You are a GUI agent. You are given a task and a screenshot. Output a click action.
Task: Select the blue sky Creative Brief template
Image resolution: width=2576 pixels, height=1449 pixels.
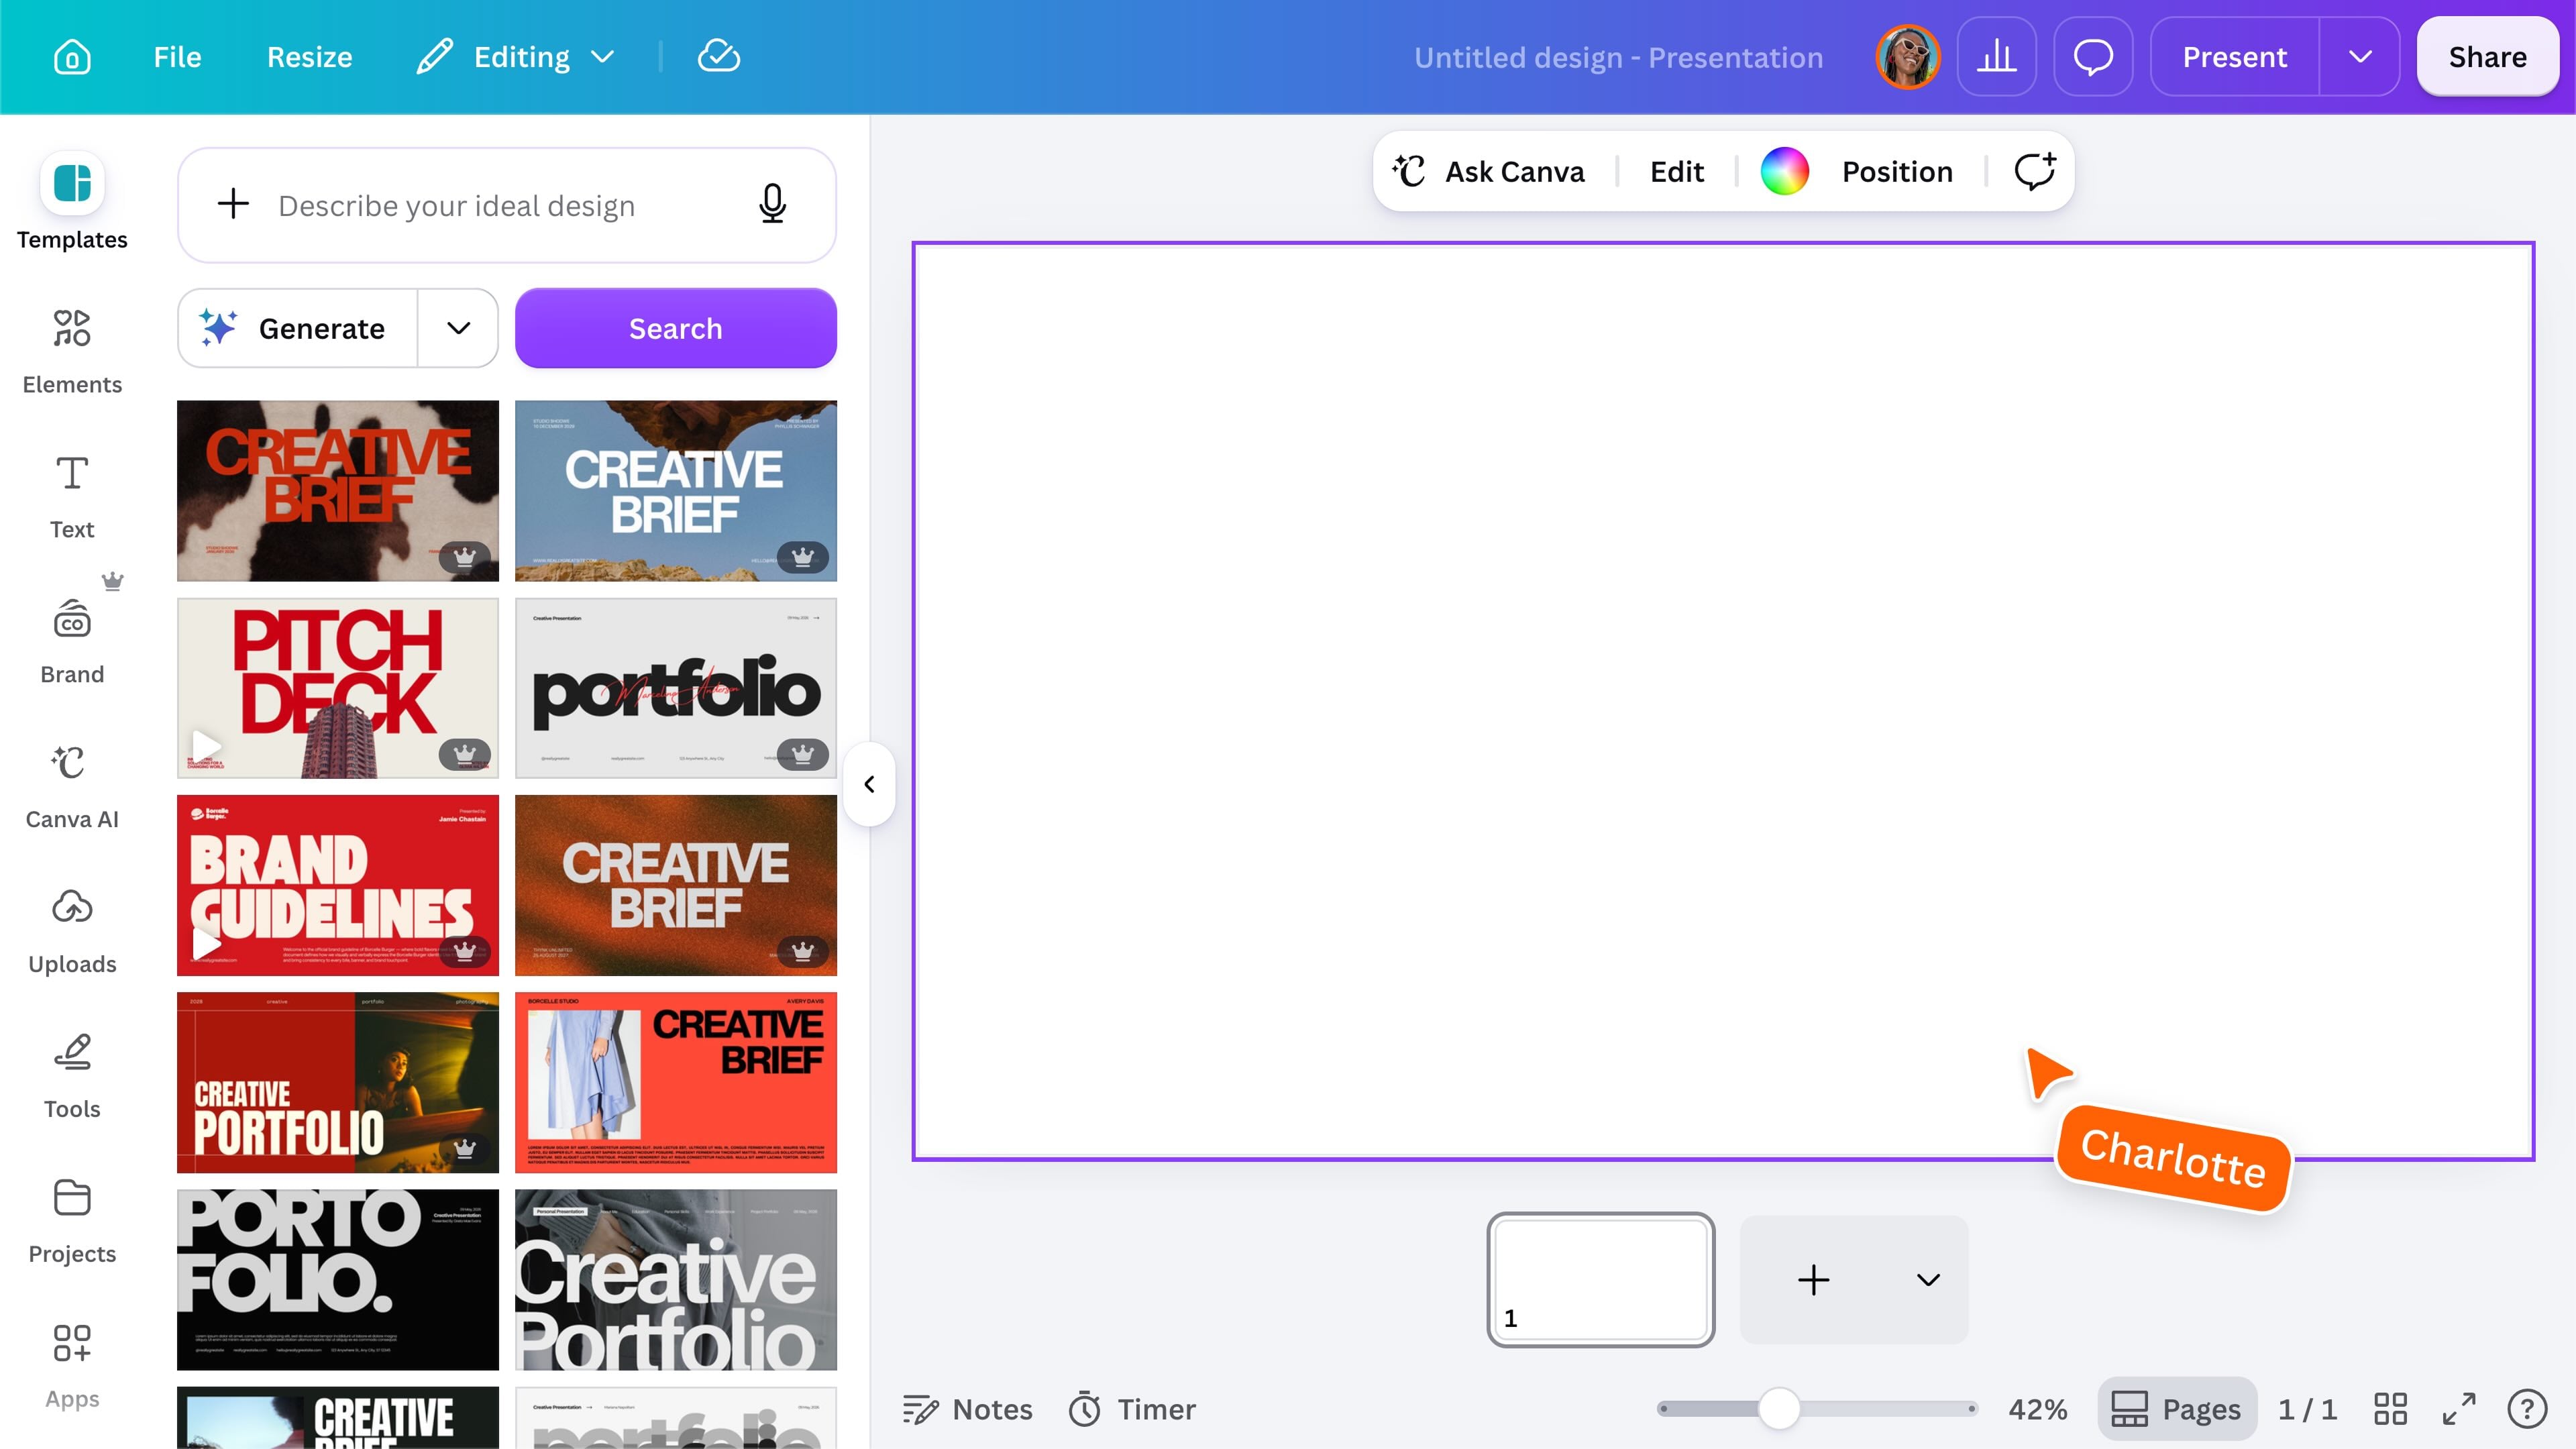pyautogui.click(x=675, y=490)
